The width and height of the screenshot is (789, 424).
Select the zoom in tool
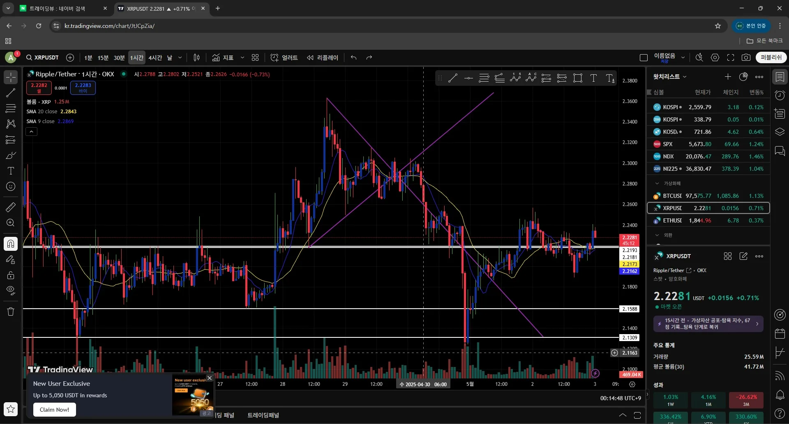(11, 222)
